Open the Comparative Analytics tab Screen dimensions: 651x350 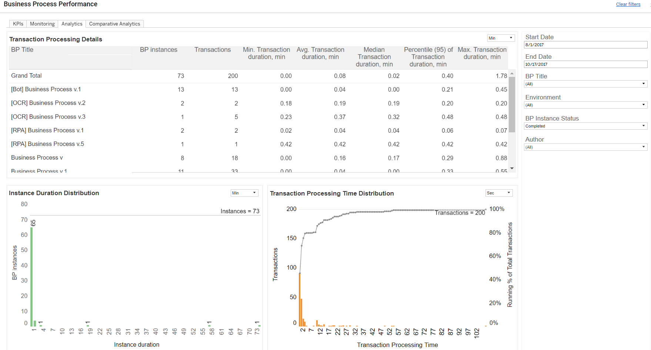point(114,24)
